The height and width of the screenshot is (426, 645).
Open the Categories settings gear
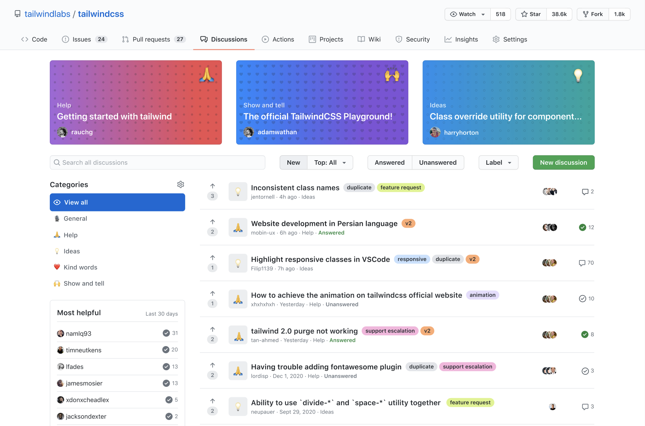[181, 184]
